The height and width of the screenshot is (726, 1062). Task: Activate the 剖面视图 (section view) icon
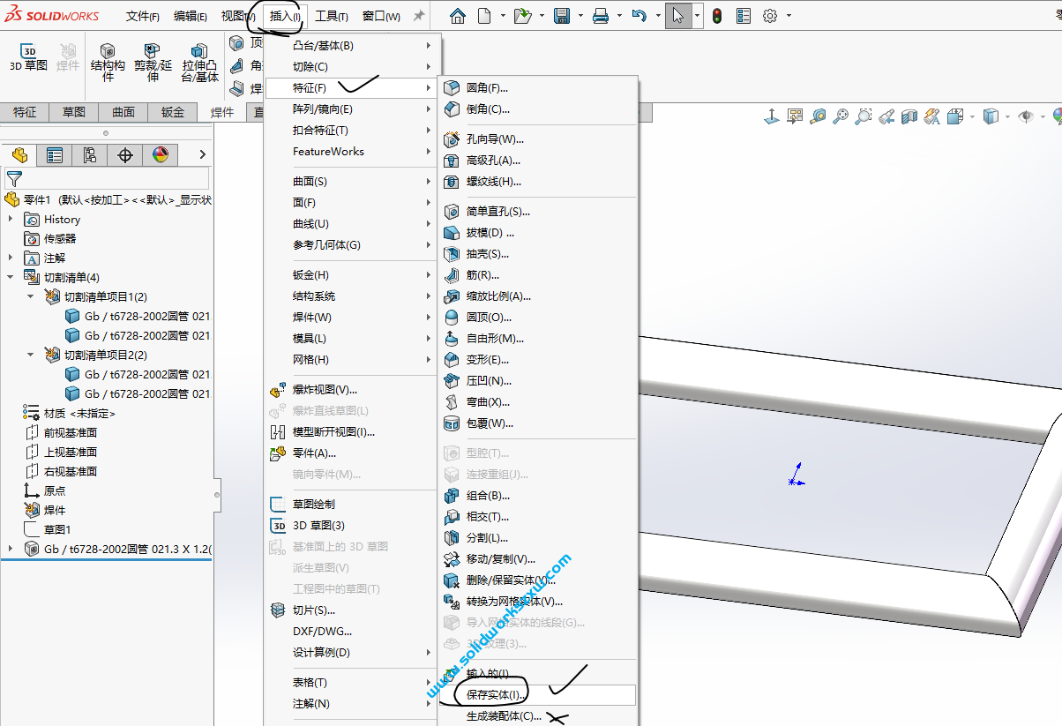(909, 116)
